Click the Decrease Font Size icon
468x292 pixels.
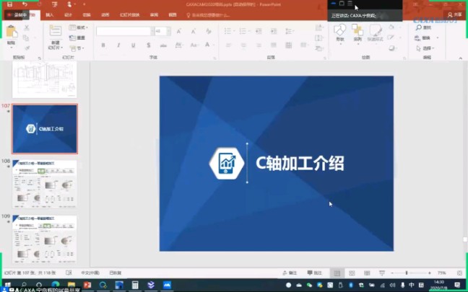(194, 31)
